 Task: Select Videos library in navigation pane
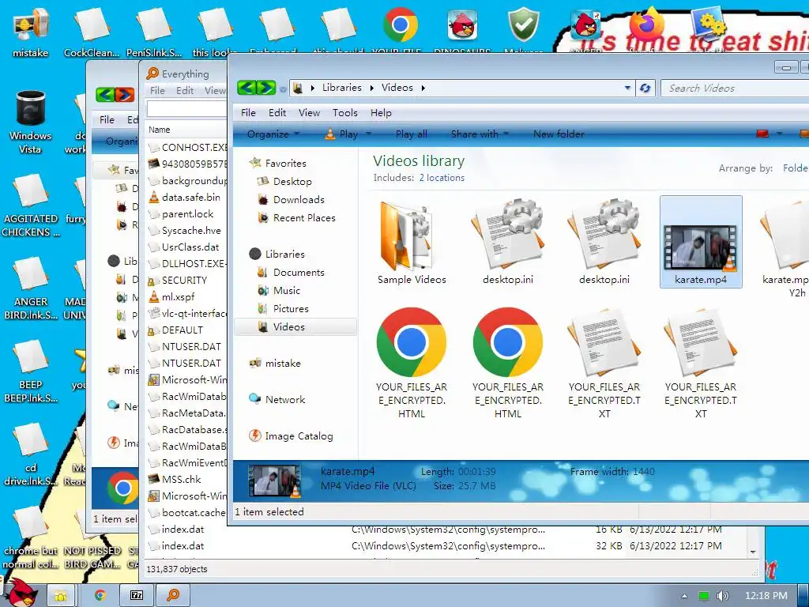point(295,326)
